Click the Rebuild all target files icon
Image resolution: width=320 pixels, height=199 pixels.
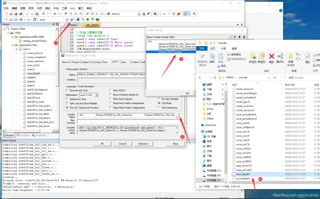[x=16, y=20]
